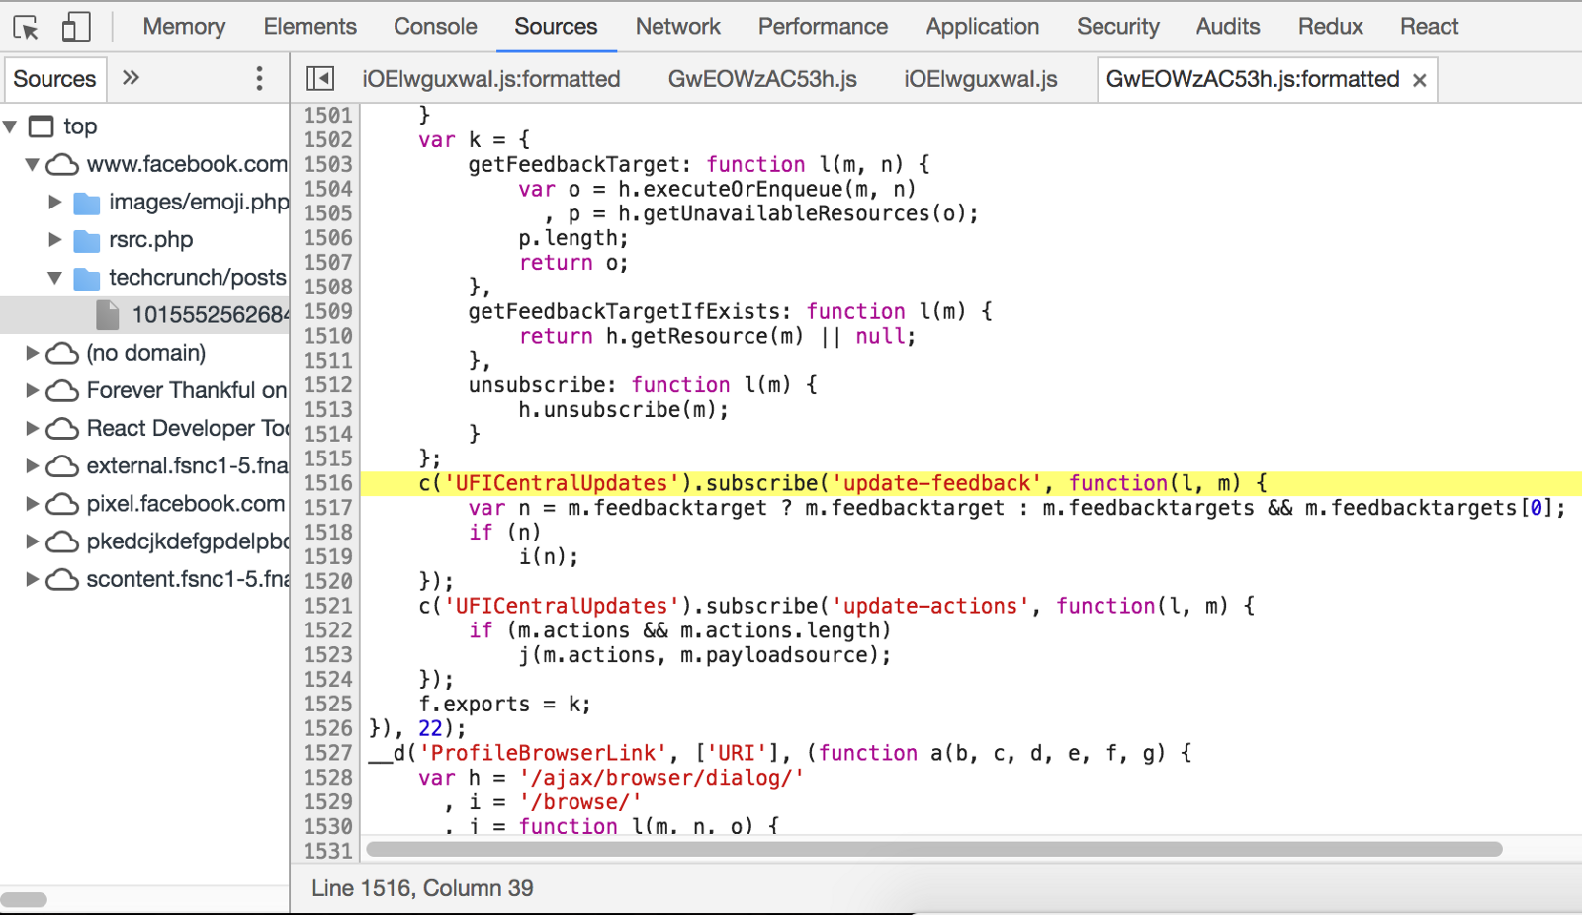Close the GwEOWzAC53h.js:formatted tab
Image resolution: width=1582 pixels, height=915 pixels.
1421,79
